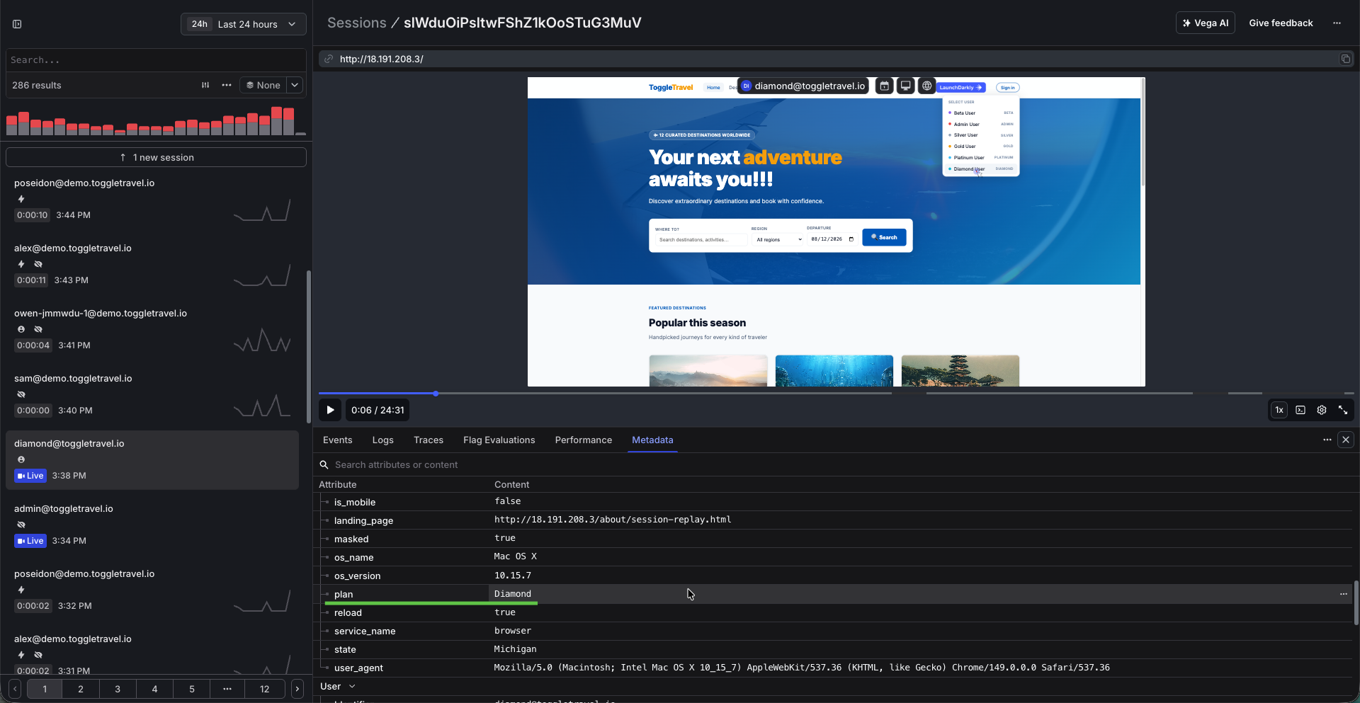Image resolution: width=1360 pixels, height=703 pixels.
Task: Toggle the dev console icon in player controls
Action: tap(1300, 410)
